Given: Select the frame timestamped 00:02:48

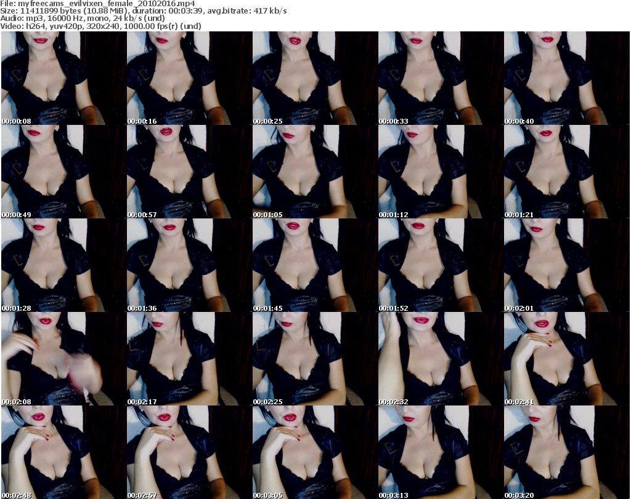Looking at the screenshot, I should (x=63, y=452).
